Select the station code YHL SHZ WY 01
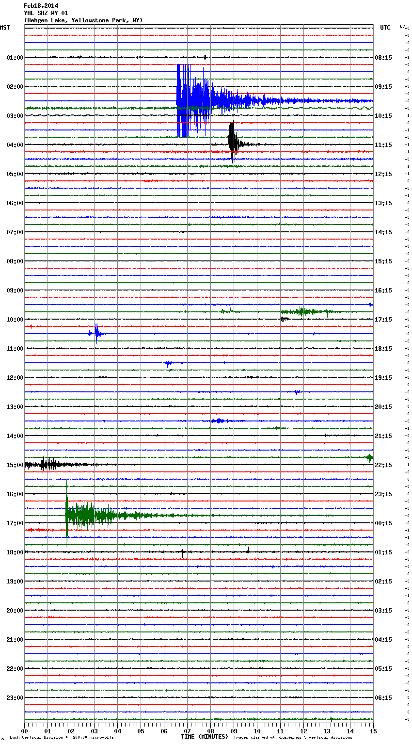 click(x=46, y=13)
